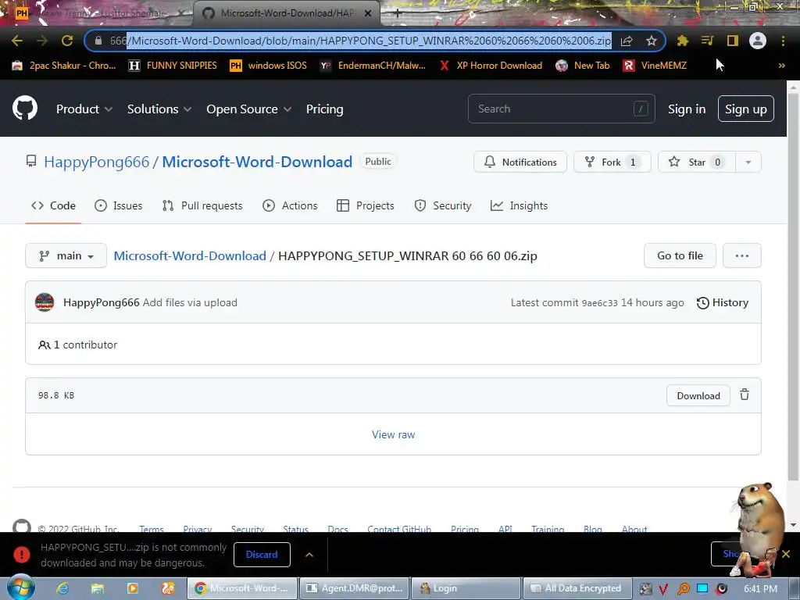Open the VineMEMZ bookmark
This screenshot has height=600, width=800.
point(655,66)
